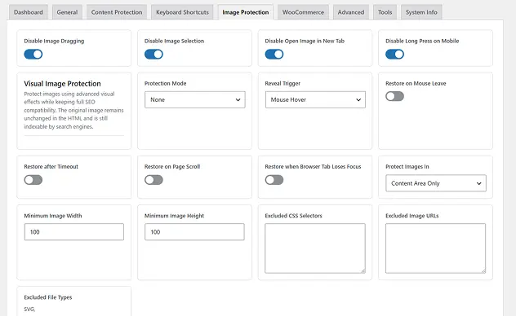Switch to the General tab
516x316 pixels.
(x=67, y=12)
